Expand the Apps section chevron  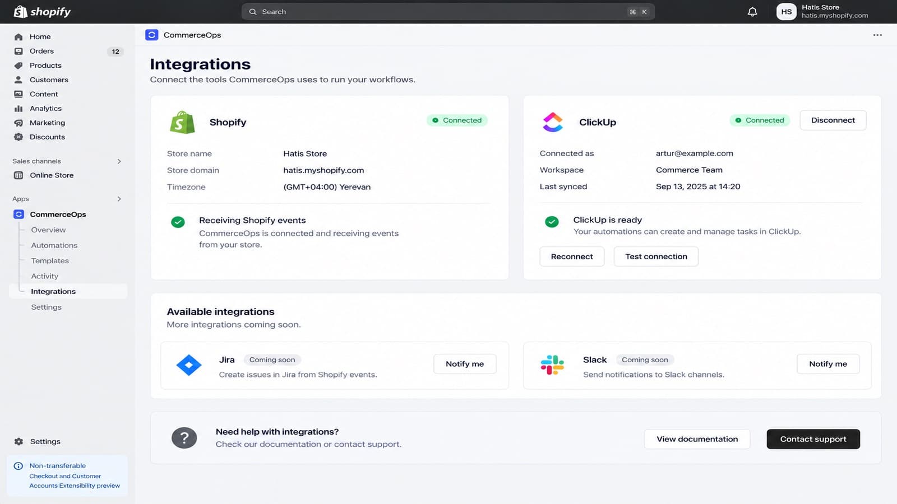[x=119, y=199]
